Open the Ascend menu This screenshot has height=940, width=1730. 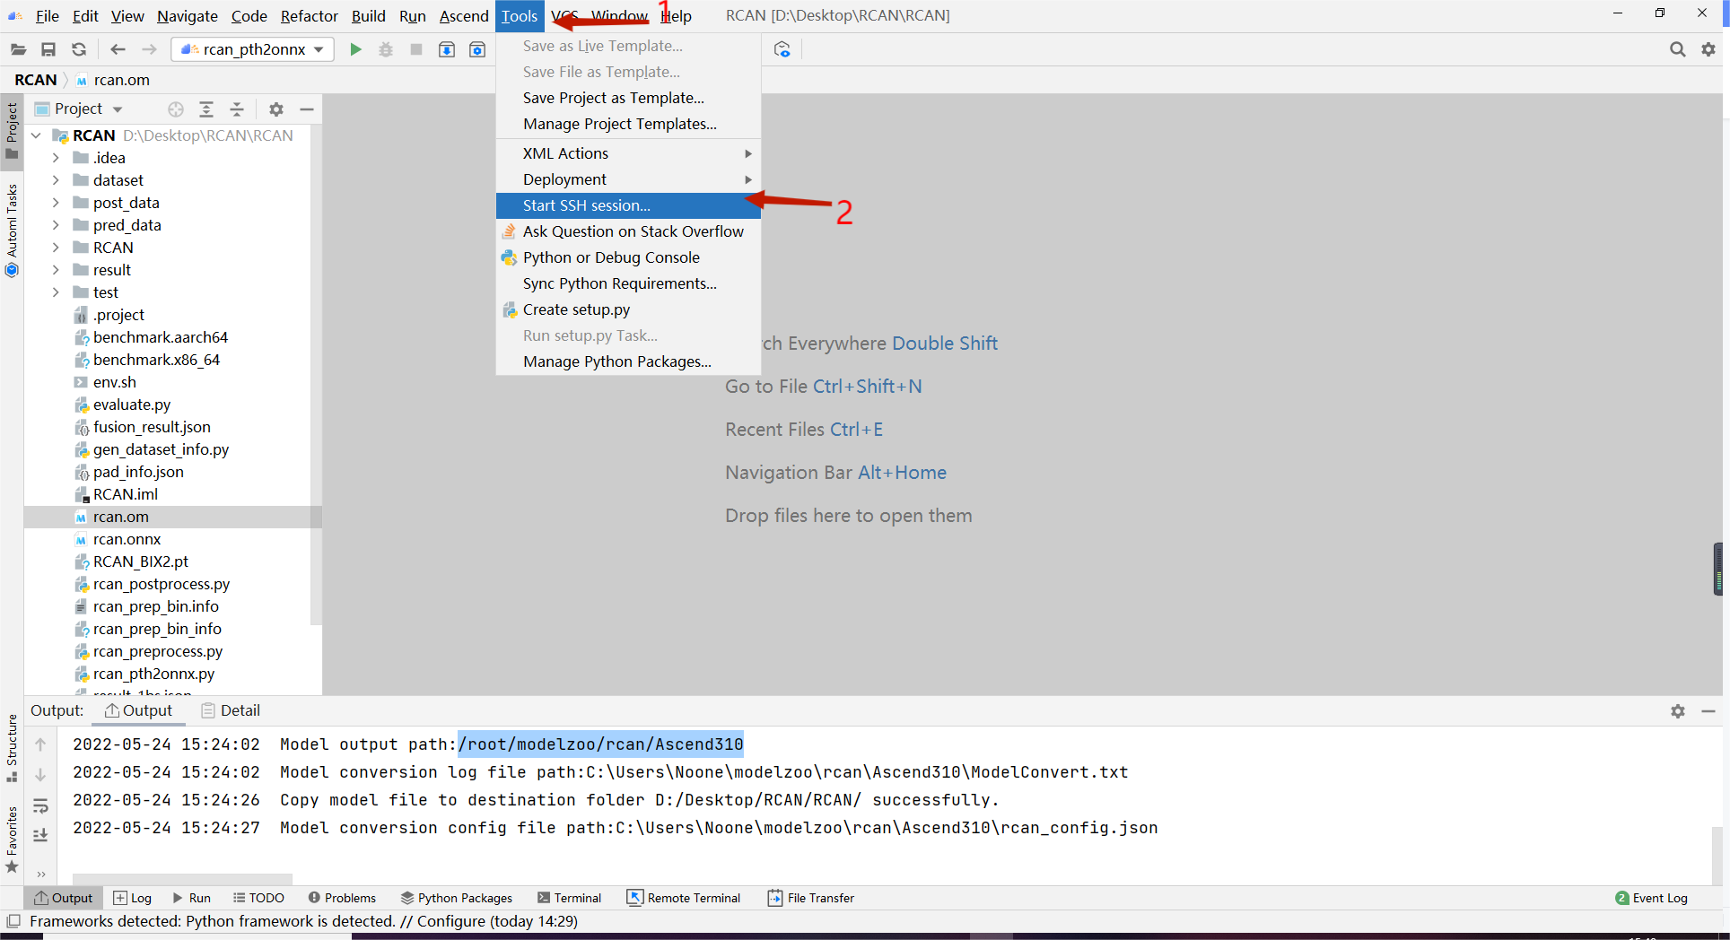(464, 16)
